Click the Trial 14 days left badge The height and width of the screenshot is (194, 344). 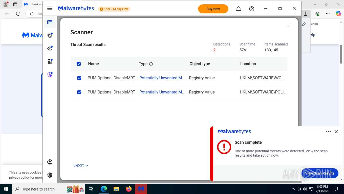[114, 9]
